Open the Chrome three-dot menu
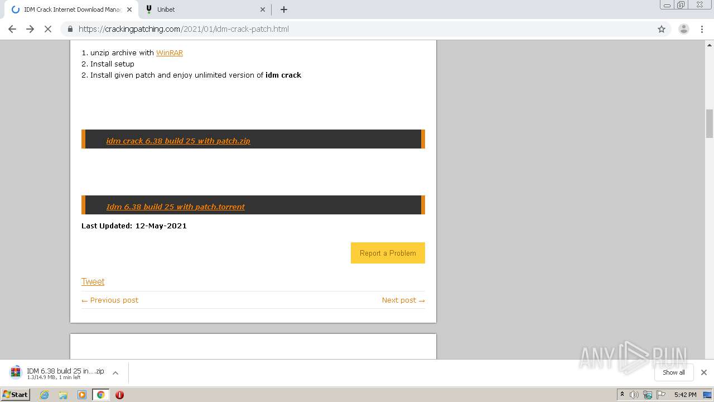This screenshot has height=402, width=714. point(702,29)
